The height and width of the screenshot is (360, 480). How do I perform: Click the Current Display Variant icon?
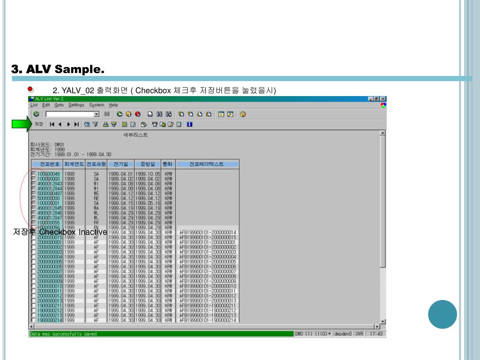(155, 124)
